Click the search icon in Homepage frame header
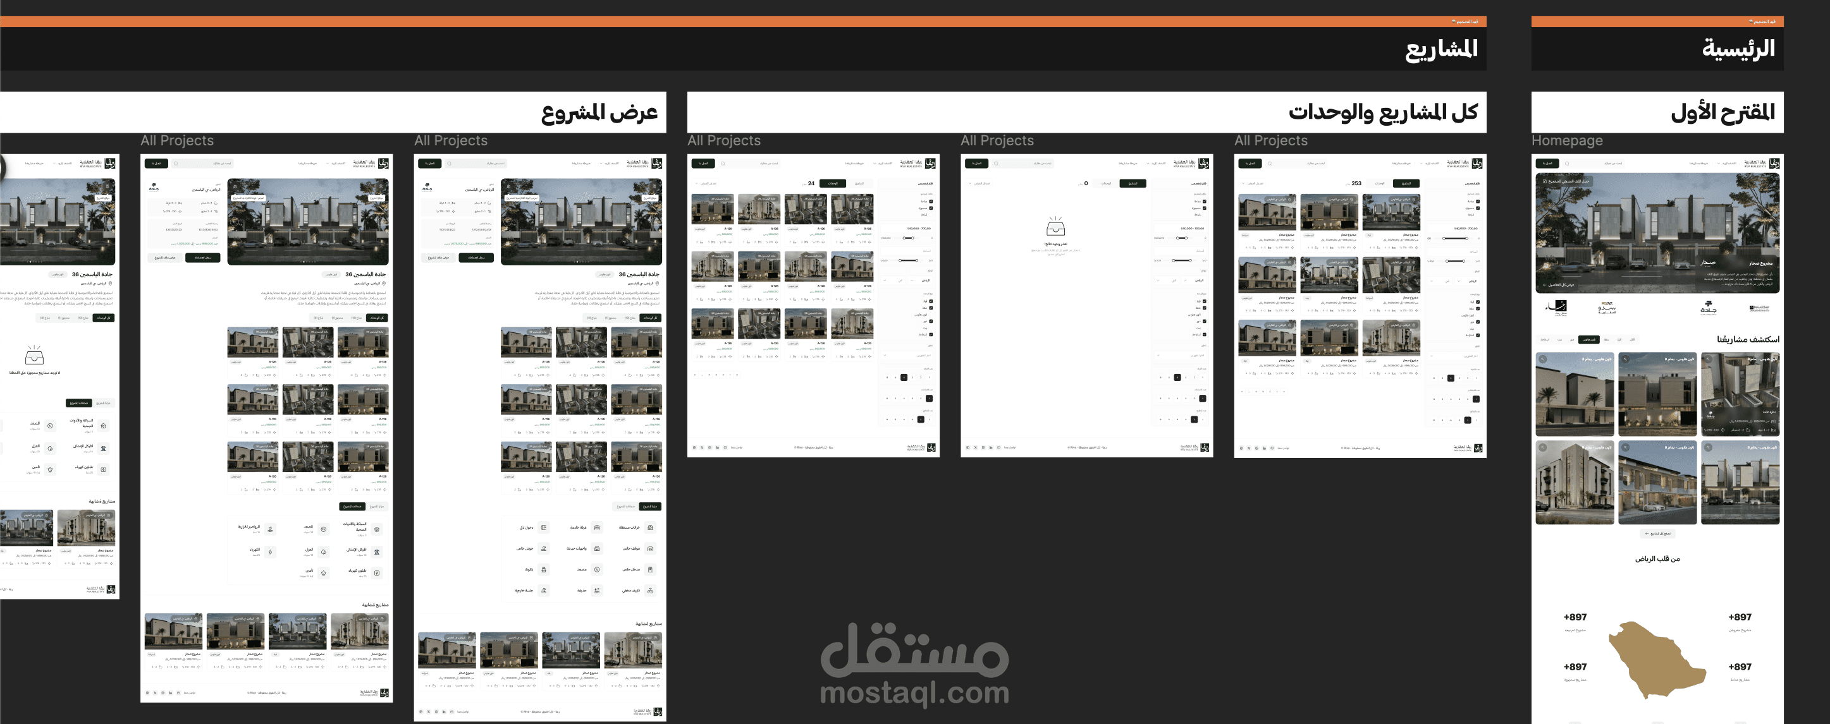The width and height of the screenshot is (1830, 724). 1567,163
